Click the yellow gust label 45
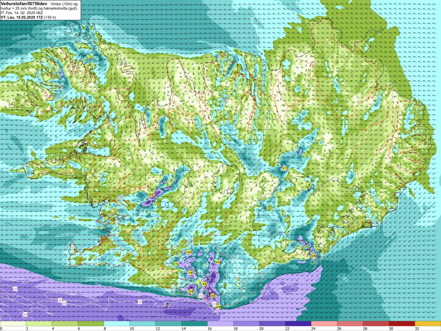 pos(204,284)
